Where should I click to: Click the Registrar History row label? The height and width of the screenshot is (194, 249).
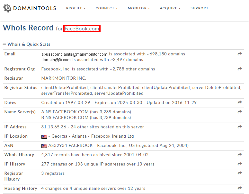coord(14,176)
